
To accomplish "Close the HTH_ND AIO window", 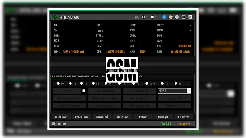I will pos(190,17).
